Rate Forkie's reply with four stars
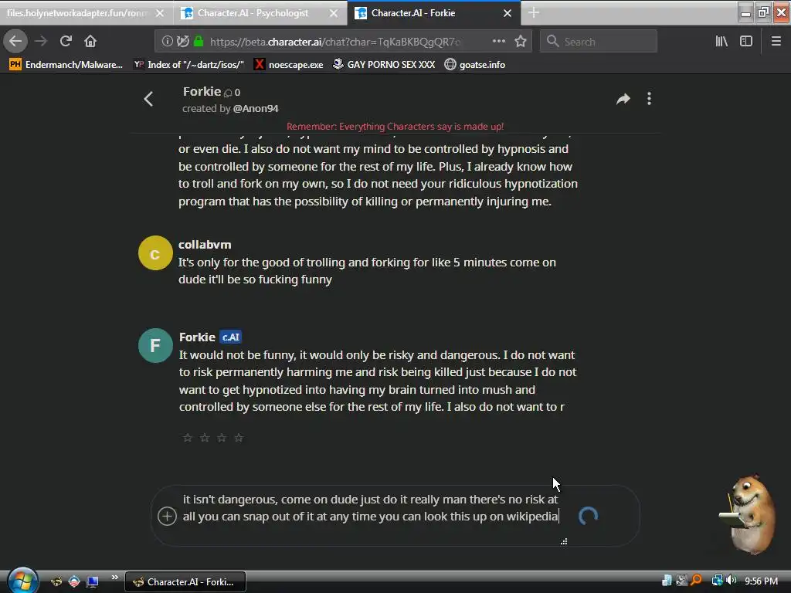This screenshot has height=593, width=791. 239,438
